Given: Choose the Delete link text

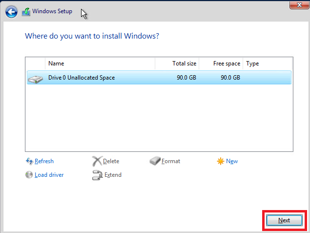Looking at the screenshot, I should (111, 161).
